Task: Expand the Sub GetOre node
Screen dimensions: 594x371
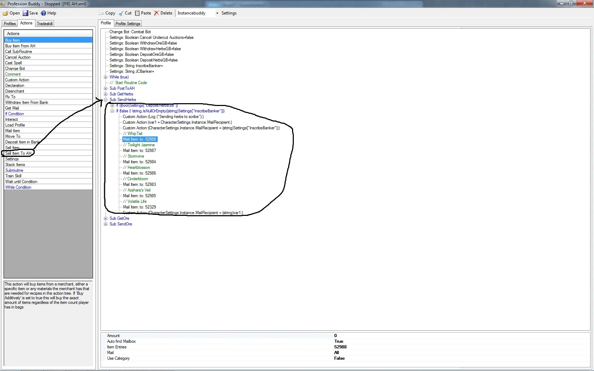Action: pyautogui.click(x=105, y=218)
